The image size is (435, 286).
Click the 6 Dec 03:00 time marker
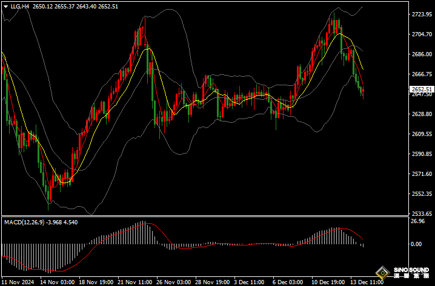(x=288, y=282)
